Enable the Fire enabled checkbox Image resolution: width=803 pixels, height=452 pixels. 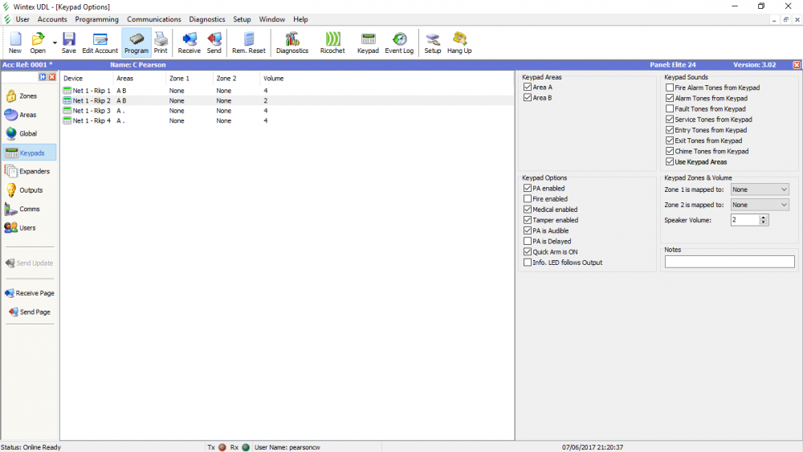(x=528, y=199)
